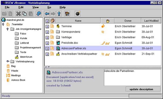Viewport: 163px width, 99px height.
Task: Expand the Vertriebsplanung tree node
Action: pyautogui.click(x=8, y=61)
